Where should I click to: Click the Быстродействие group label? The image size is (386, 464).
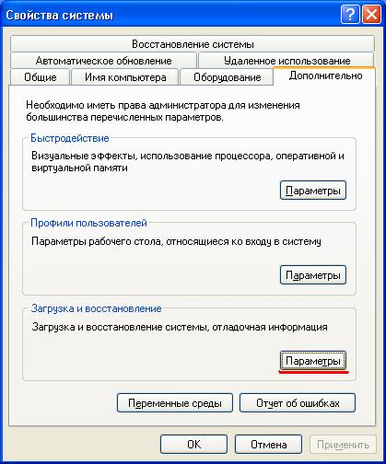[x=70, y=138]
